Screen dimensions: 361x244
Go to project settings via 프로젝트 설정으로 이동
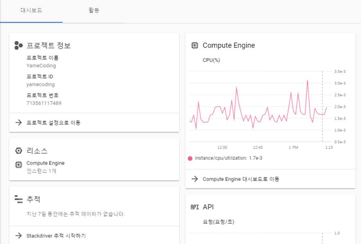(53, 123)
